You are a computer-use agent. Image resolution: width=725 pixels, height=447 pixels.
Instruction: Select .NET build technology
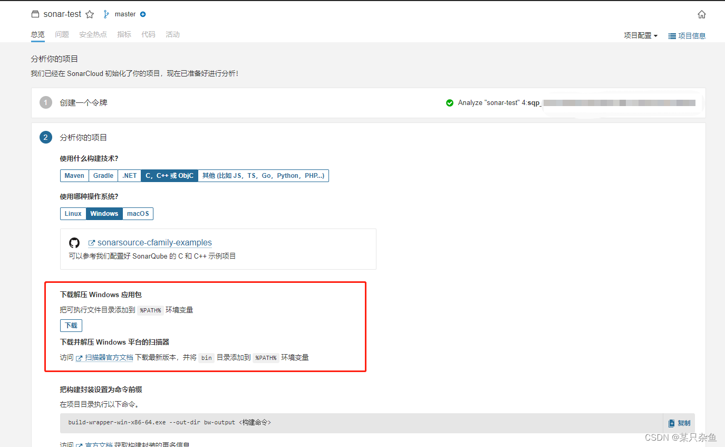[130, 176]
